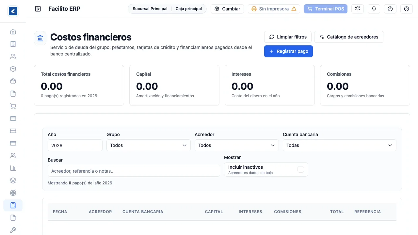Expand the Grupo dropdown
Viewport: 418px width, 235px height.
(x=149, y=145)
